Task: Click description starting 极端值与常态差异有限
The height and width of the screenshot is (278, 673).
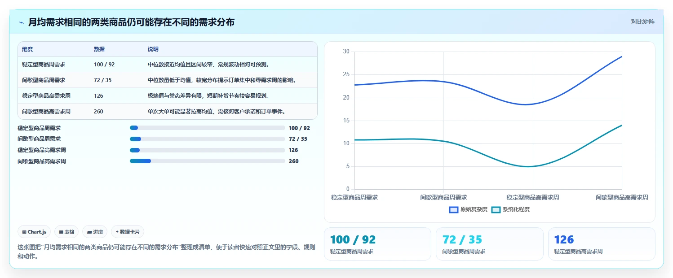Action: [x=208, y=96]
